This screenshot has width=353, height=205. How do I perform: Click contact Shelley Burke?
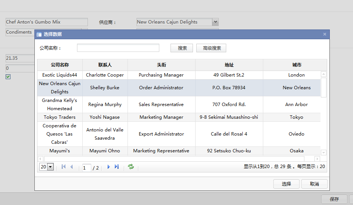(x=105, y=88)
